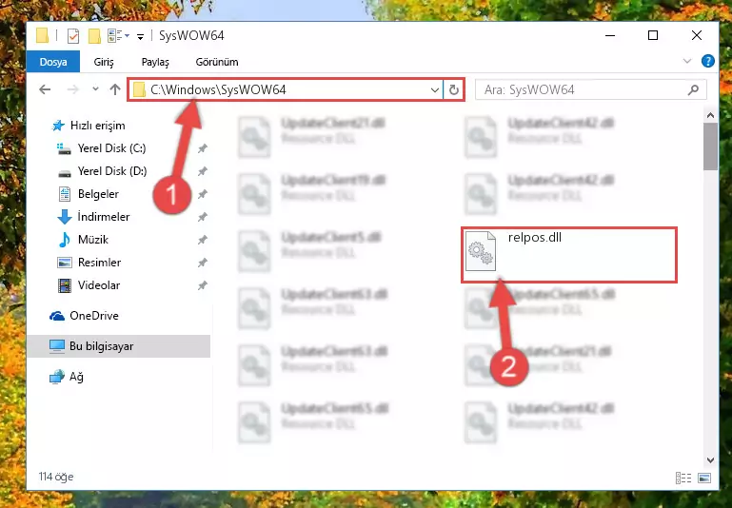This screenshot has width=732, height=508.
Task: Click pin icon next to Videolar
Action: 202,286
